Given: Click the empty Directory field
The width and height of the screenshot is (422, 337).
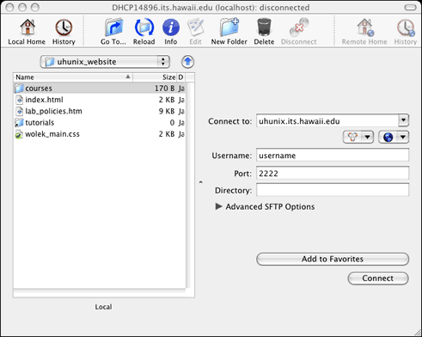Looking at the screenshot, I should click(333, 190).
